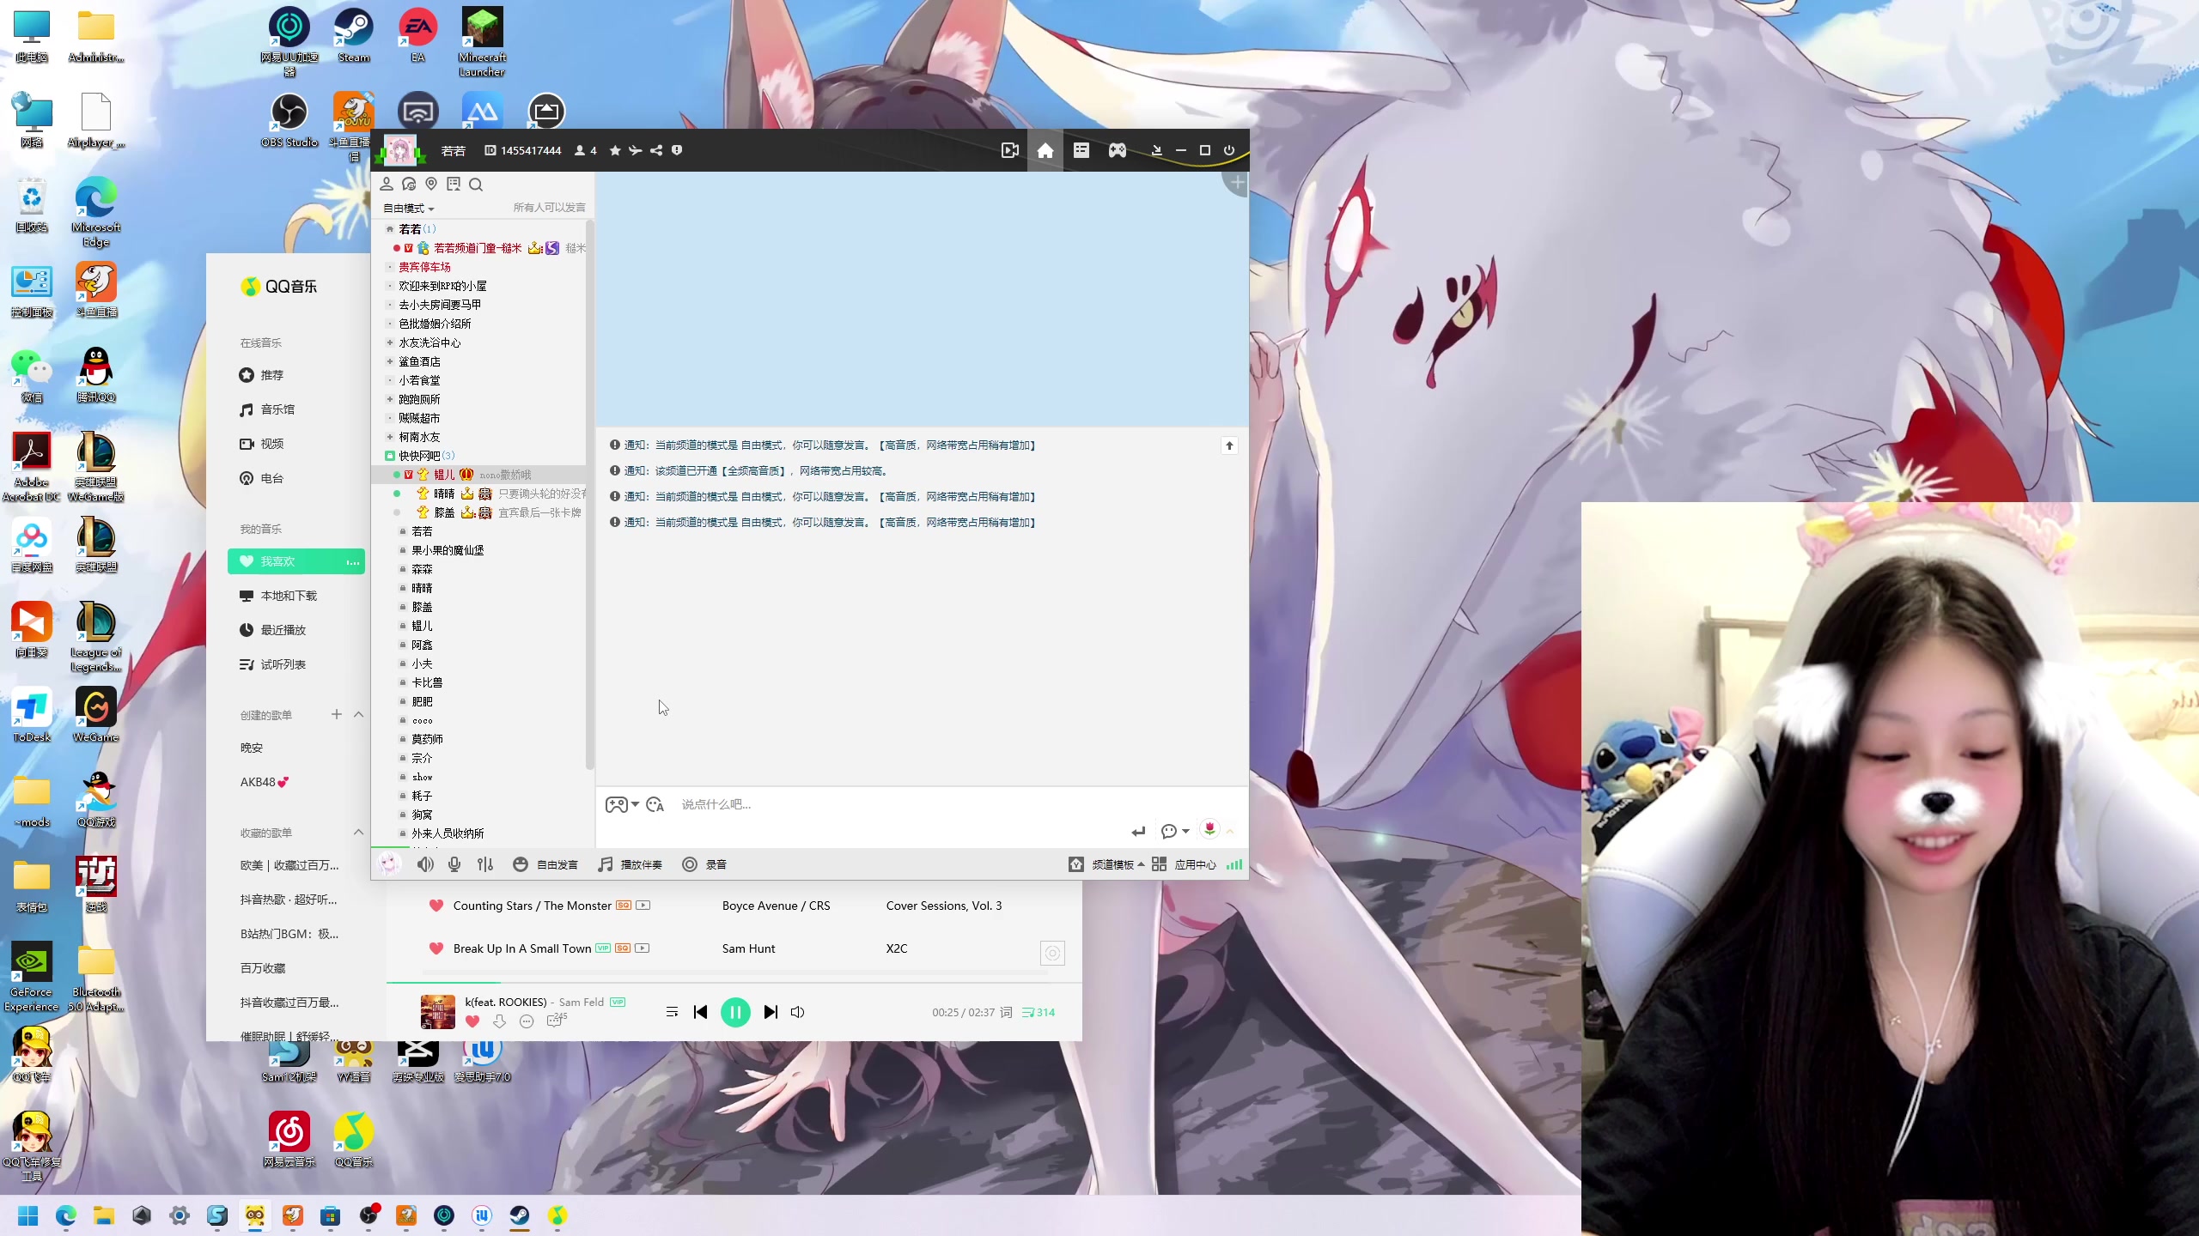Pause the QQ Music playback
Screen dimensions: 2199x1236
(x=735, y=1012)
